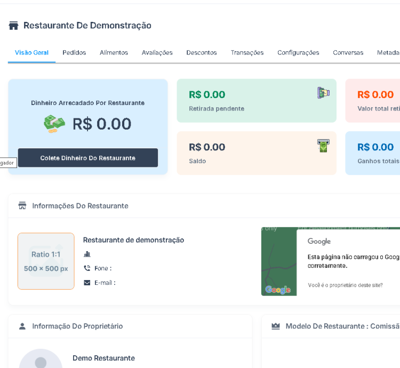
Task: Open the Pedidos tab
Action: click(x=74, y=53)
